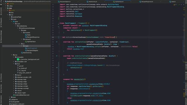This screenshot has width=187, height=105.
Task: Switch to the MainActivity.kt tab
Action: [92, 2]
